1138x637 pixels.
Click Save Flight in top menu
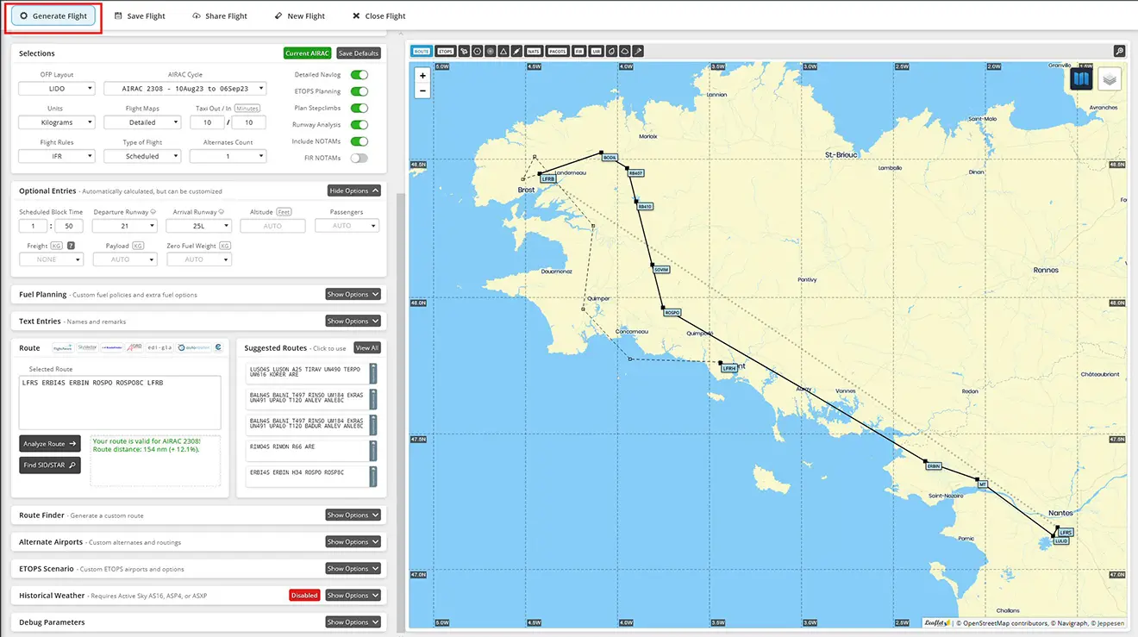(140, 16)
